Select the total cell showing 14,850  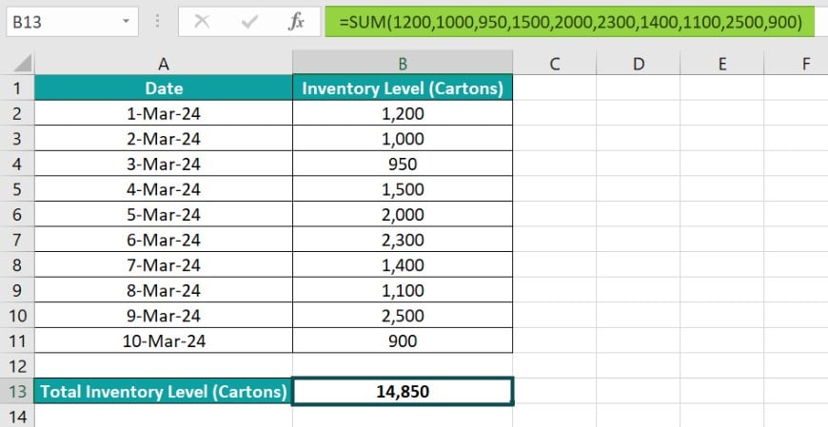(x=403, y=392)
